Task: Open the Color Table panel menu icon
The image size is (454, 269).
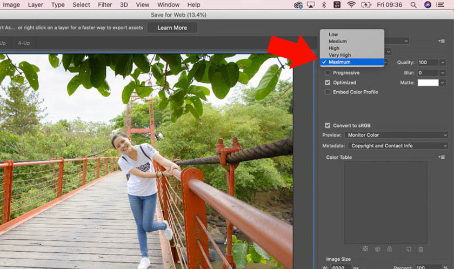Action: [442, 157]
